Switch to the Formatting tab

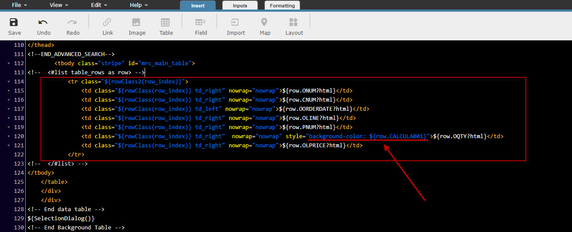(282, 6)
